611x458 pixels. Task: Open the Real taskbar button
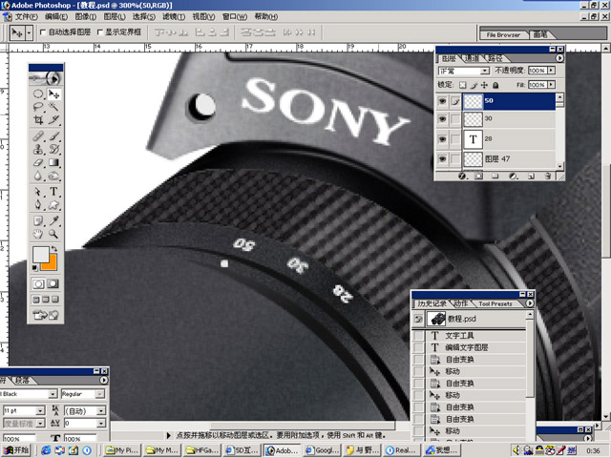click(400, 450)
